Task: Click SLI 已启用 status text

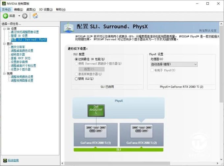Action: (107, 87)
